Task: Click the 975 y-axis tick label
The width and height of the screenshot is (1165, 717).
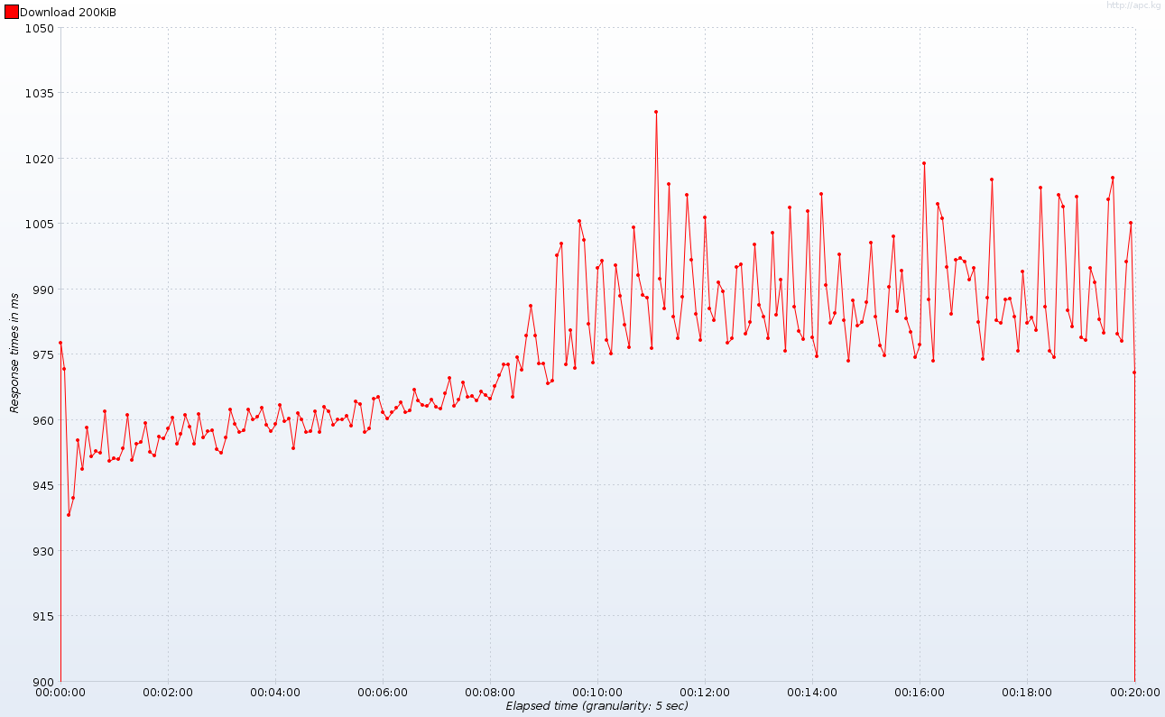Action: pyautogui.click(x=45, y=354)
